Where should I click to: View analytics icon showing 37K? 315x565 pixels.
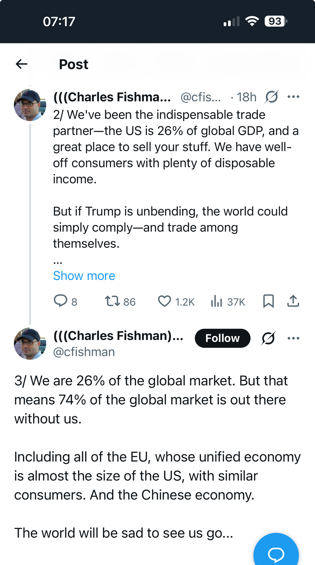(x=217, y=301)
